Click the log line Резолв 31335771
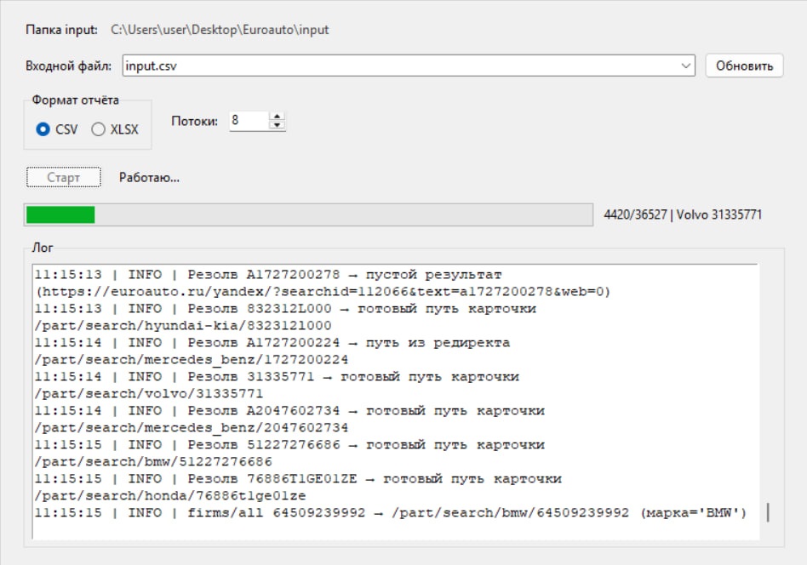The width and height of the screenshot is (807, 565). 277,377
